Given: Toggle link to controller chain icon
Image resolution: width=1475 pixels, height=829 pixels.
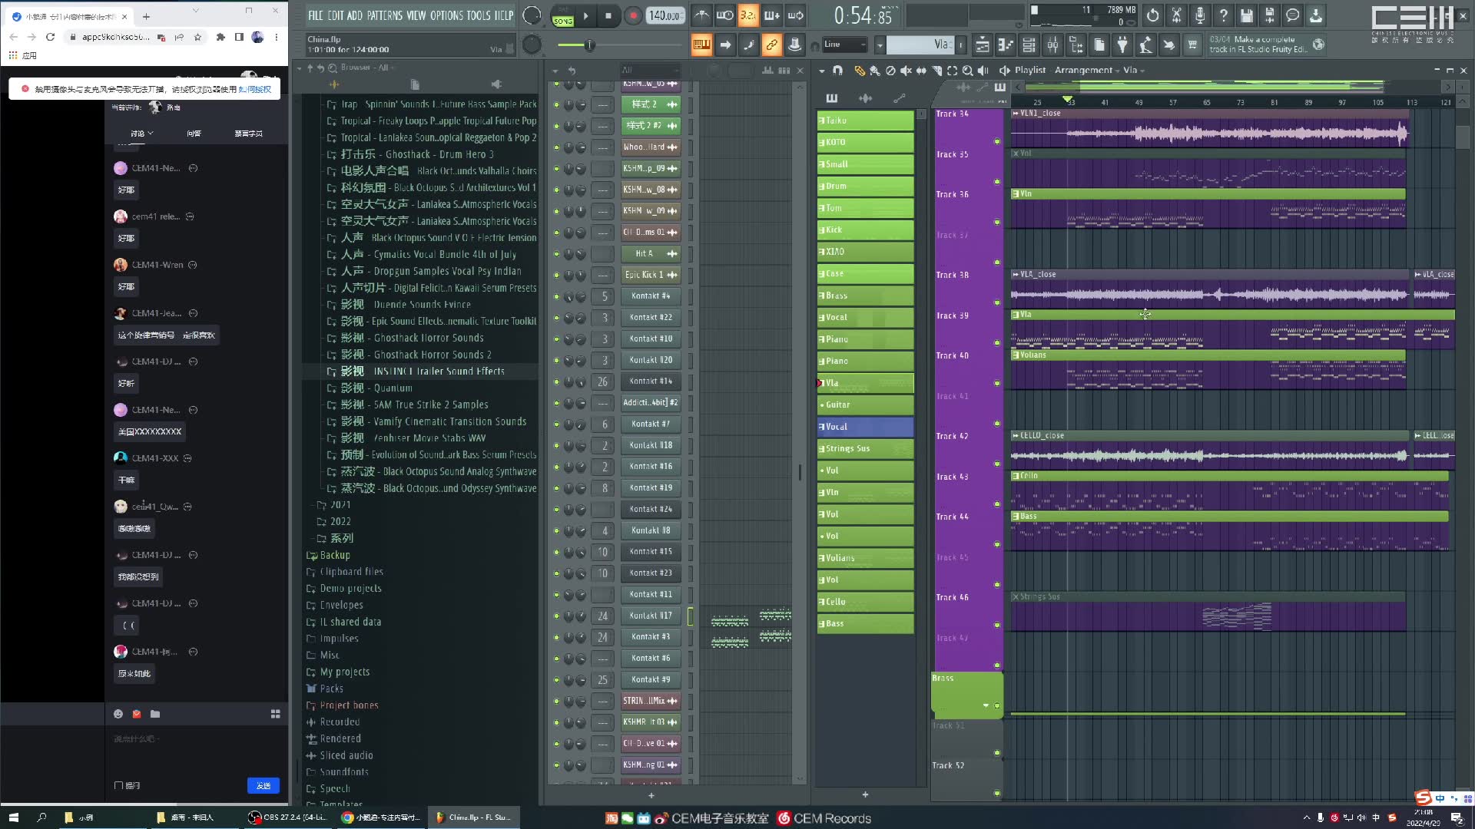Looking at the screenshot, I should [771, 45].
